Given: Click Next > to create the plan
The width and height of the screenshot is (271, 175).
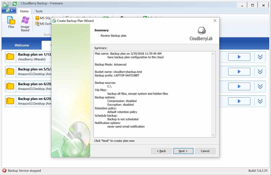Looking at the screenshot, I should click(183, 151).
